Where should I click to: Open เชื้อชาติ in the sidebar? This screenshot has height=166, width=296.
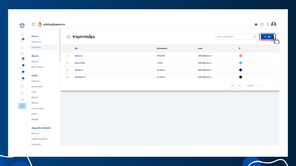pos(34,103)
